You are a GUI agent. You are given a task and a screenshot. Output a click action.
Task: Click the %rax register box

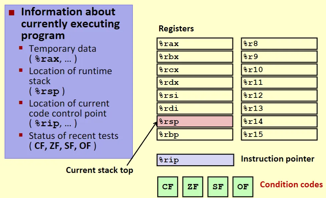pos(195,44)
